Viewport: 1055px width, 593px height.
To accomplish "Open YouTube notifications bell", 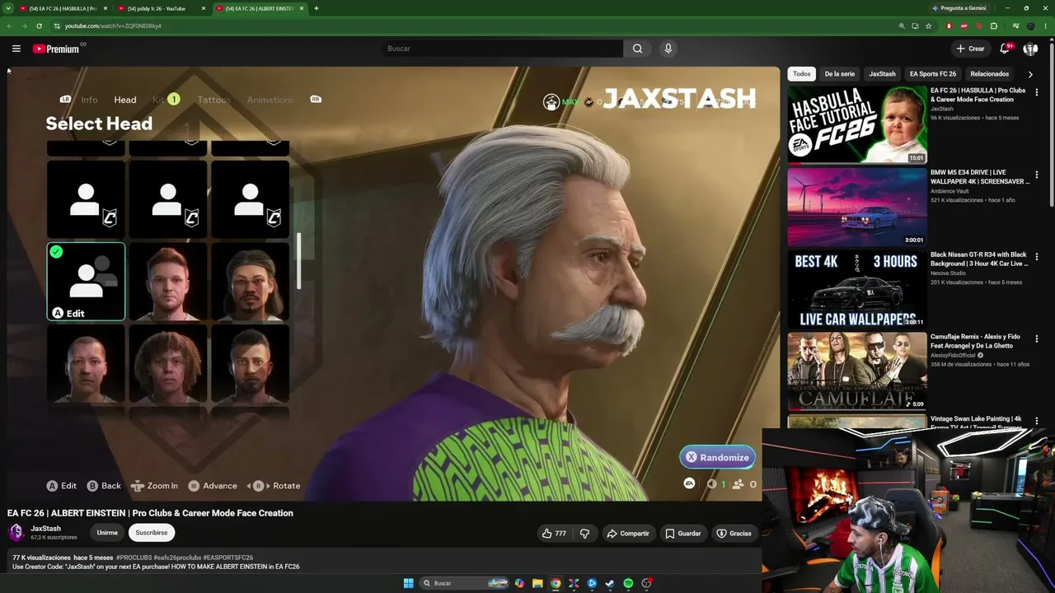I will 1005,49.
